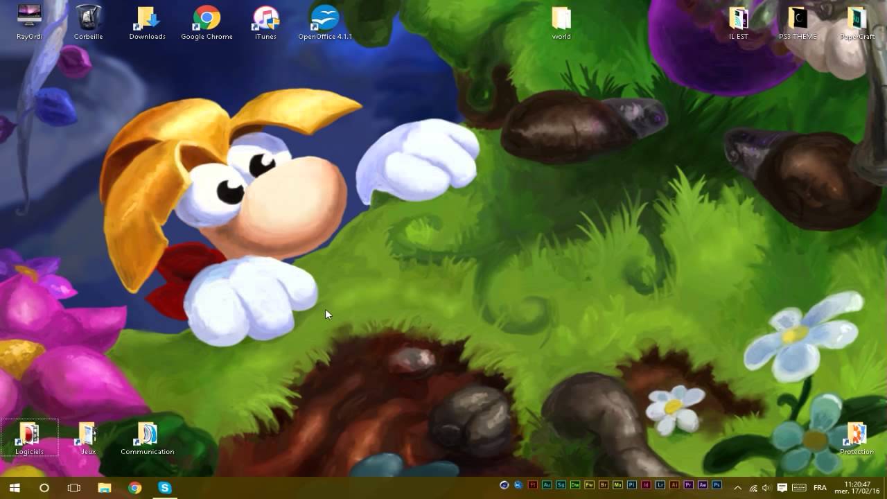887x499 pixels.
Task: Open the touch keyboard from the tray
Action: click(798, 488)
